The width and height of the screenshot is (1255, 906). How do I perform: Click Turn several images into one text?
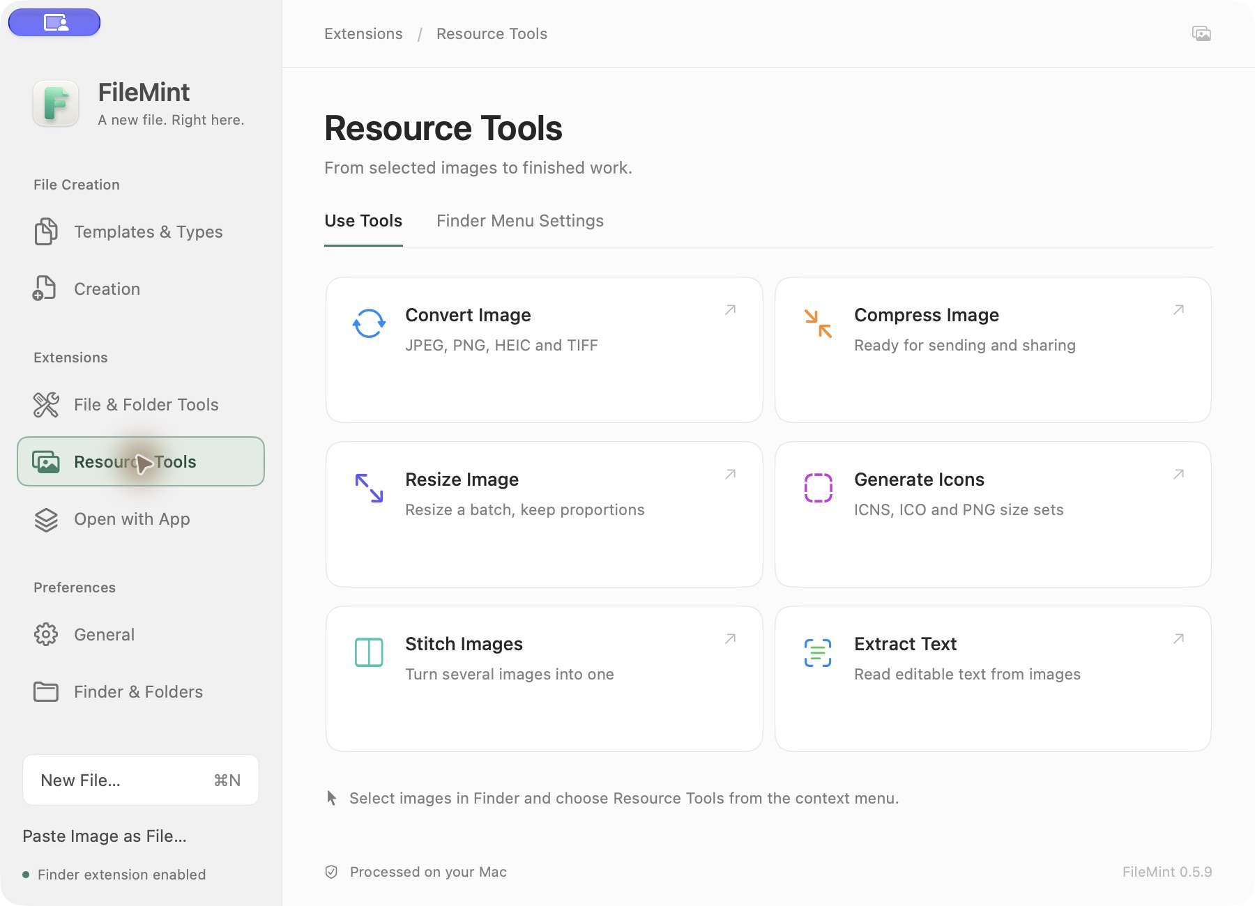(x=509, y=674)
